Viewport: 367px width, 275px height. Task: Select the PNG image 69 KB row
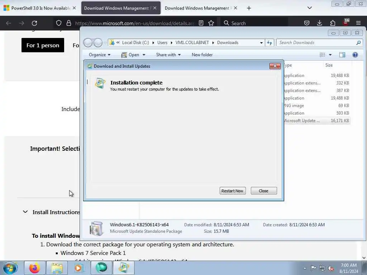tap(317, 106)
